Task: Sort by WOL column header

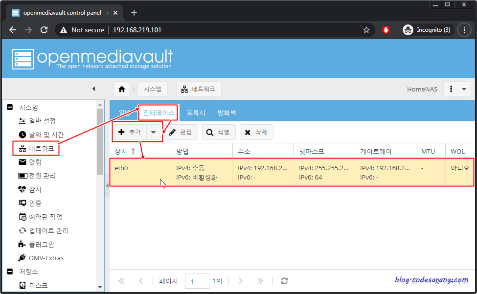Action: 460,151
